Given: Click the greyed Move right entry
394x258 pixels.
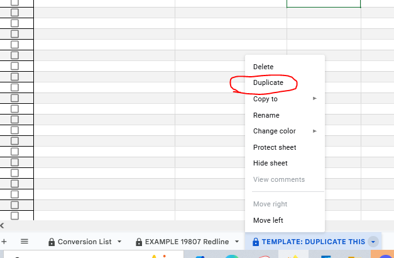Looking at the screenshot, I should pos(285,204).
